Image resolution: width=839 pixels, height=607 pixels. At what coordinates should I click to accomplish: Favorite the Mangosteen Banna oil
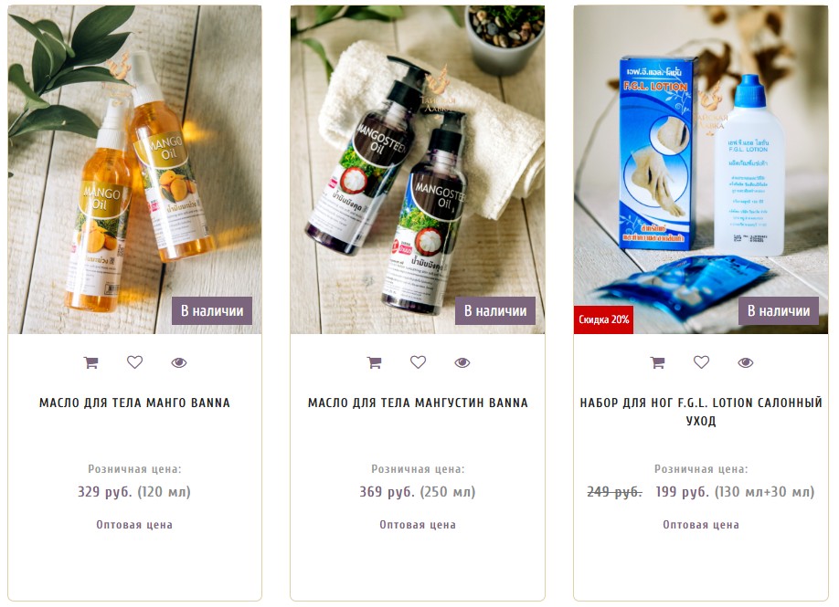[418, 362]
